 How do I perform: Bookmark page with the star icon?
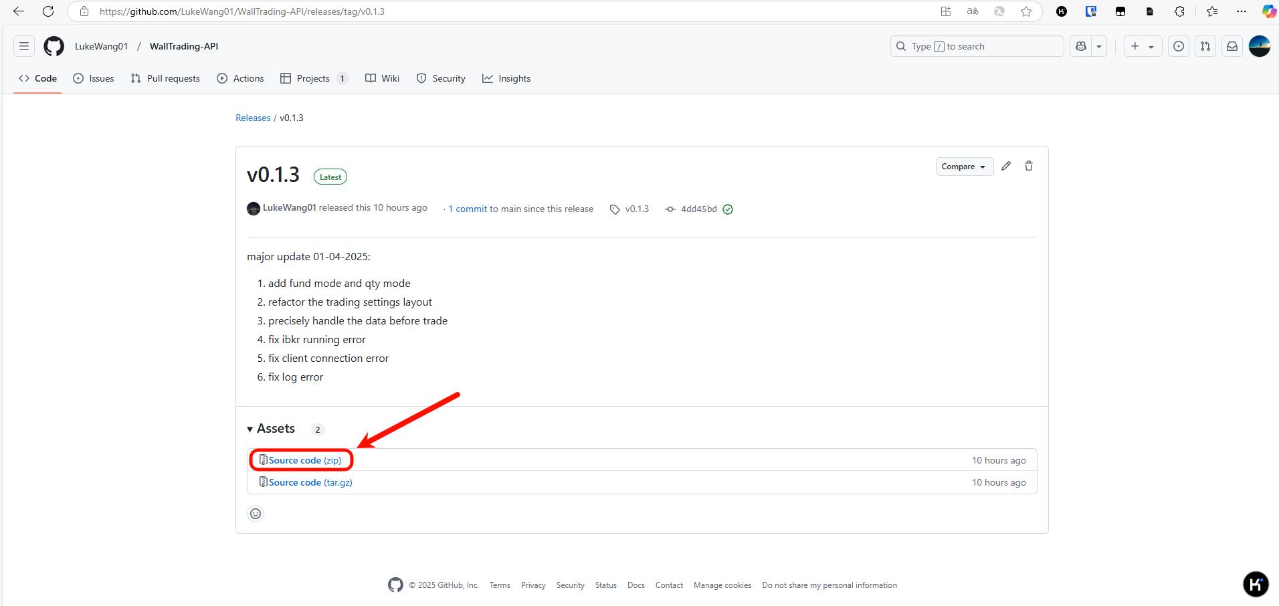point(1026,11)
